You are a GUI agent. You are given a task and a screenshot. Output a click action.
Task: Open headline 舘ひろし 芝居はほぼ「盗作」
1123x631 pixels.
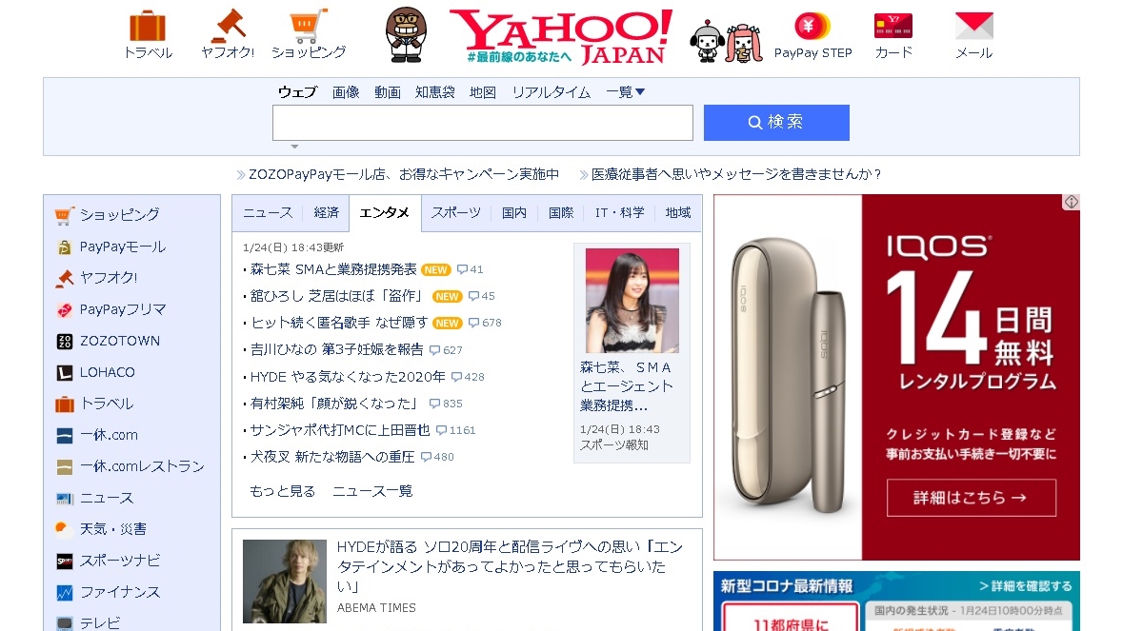click(338, 296)
